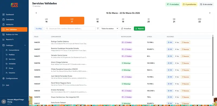Open the Todos los estatus dropdown
The image size is (217, 106).
coord(109,28)
